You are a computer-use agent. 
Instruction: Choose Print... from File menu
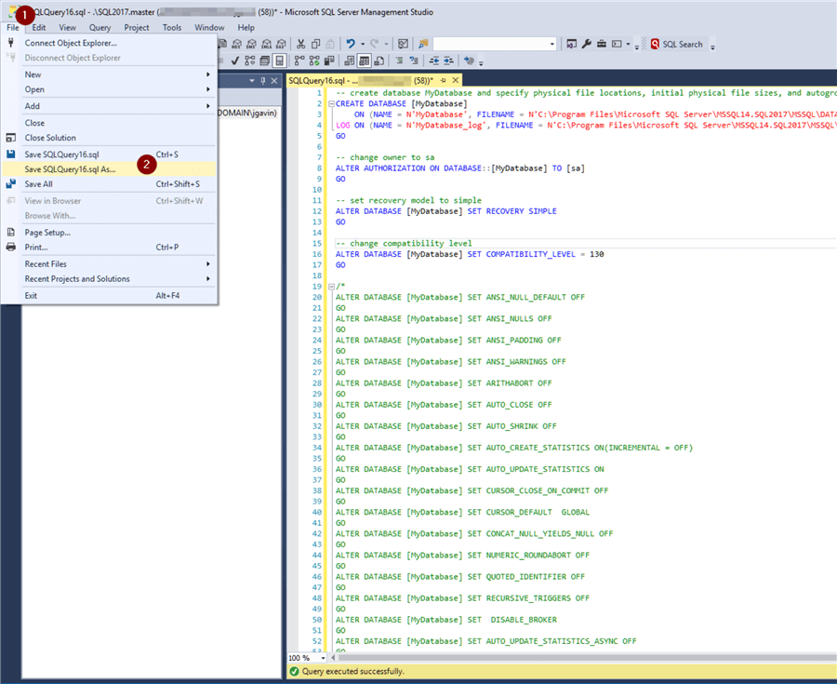109,248
